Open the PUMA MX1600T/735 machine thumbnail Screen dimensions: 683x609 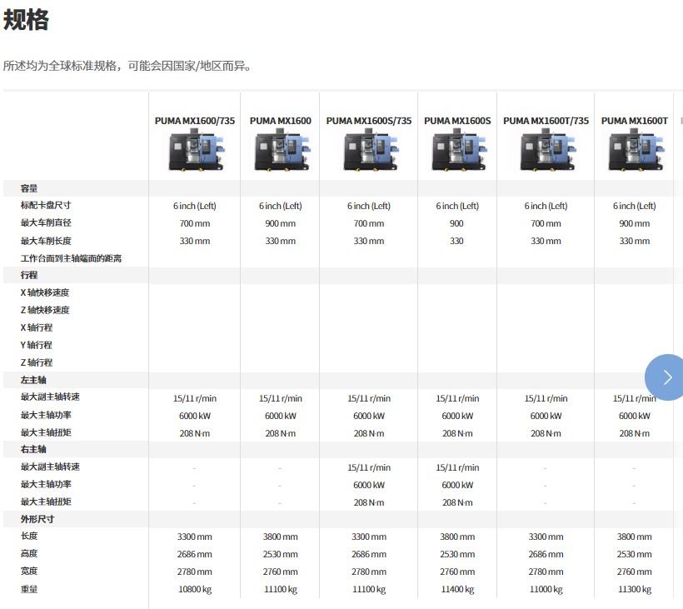click(x=547, y=152)
